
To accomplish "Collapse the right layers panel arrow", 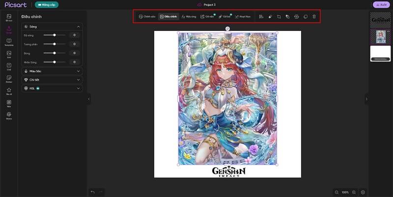I will click(x=366, y=99).
